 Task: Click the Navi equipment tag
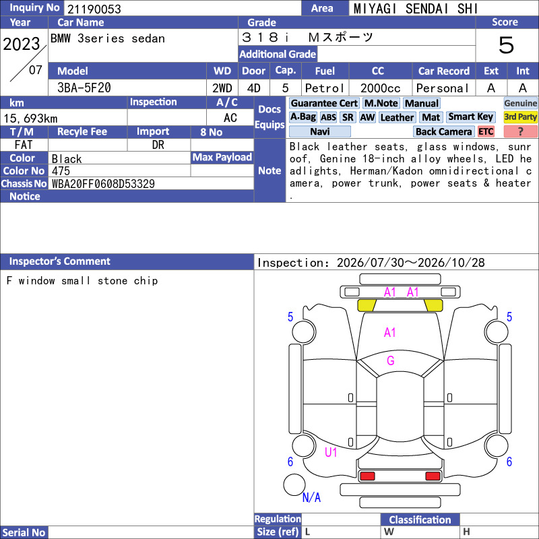click(x=320, y=131)
